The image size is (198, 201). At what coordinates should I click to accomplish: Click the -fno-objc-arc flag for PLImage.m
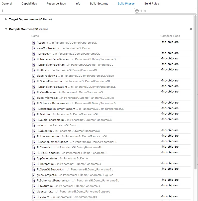pyautogui.click(x=169, y=53)
